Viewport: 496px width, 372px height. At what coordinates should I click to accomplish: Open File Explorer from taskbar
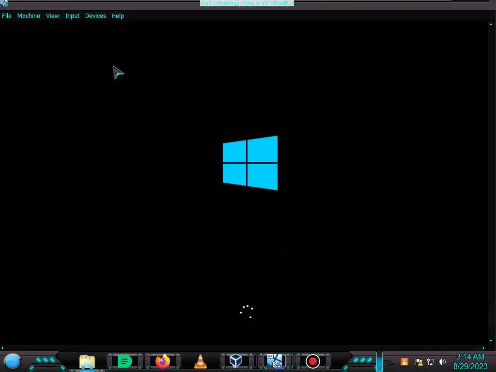click(87, 361)
